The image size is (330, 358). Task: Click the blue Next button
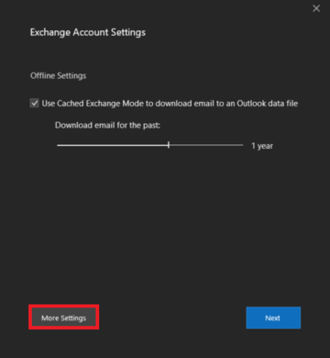[273, 318]
